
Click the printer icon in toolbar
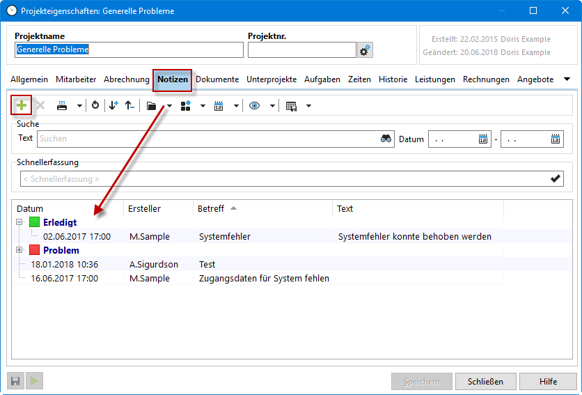click(x=62, y=106)
